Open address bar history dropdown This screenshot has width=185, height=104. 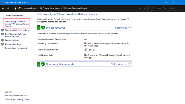[140, 9]
